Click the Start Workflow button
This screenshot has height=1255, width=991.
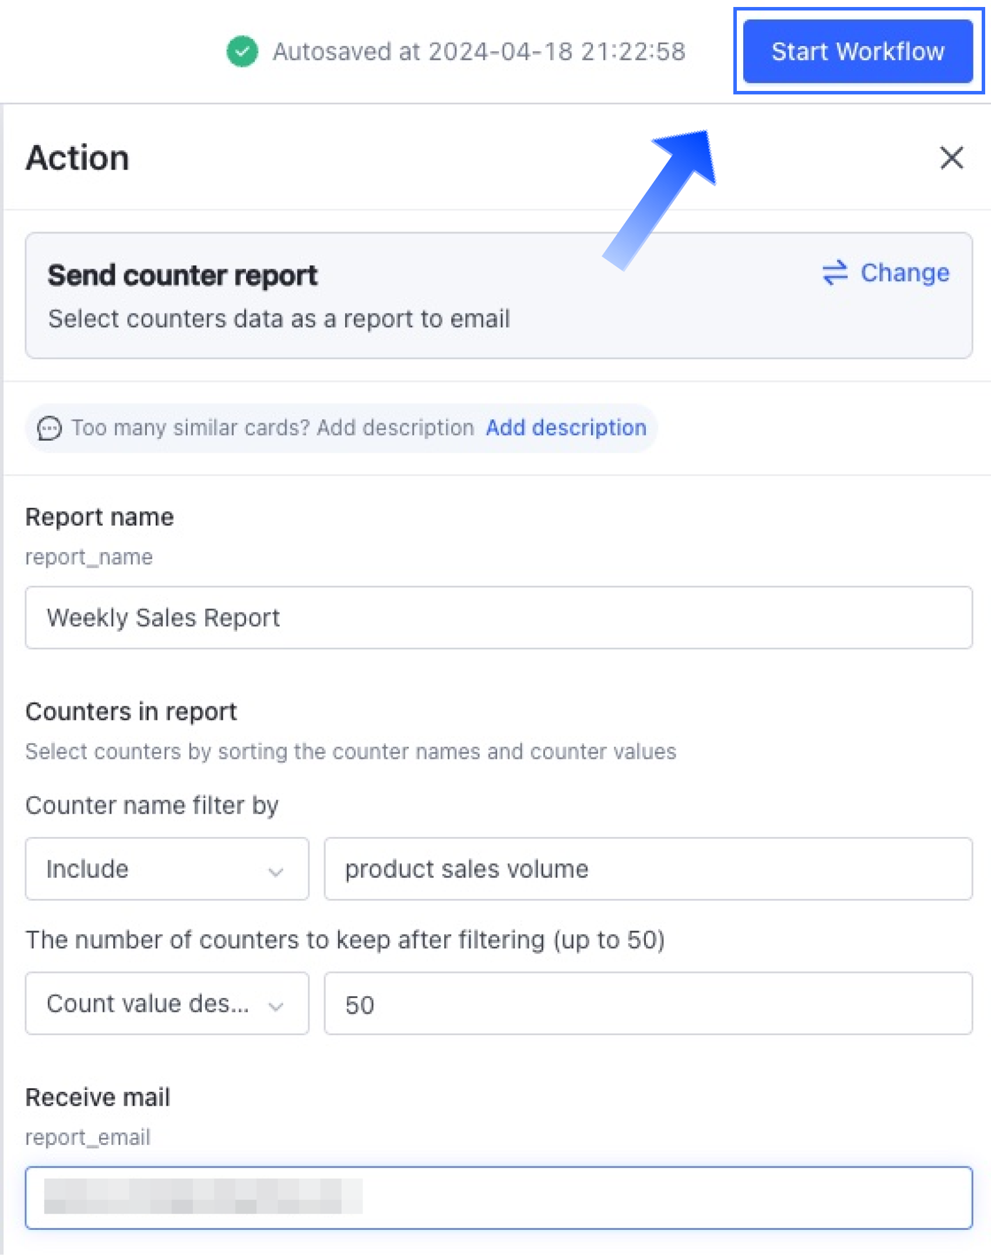click(x=858, y=51)
